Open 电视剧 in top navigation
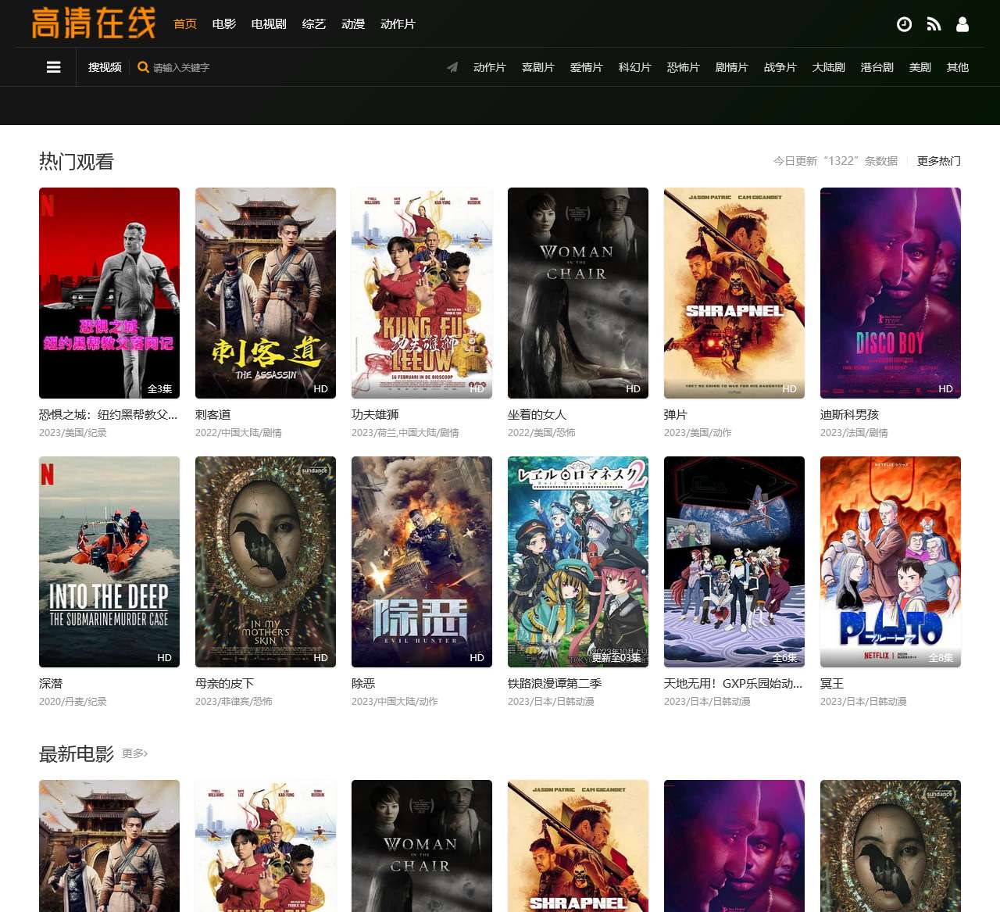The height and width of the screenshot is (912, 1000). [269, 24]
